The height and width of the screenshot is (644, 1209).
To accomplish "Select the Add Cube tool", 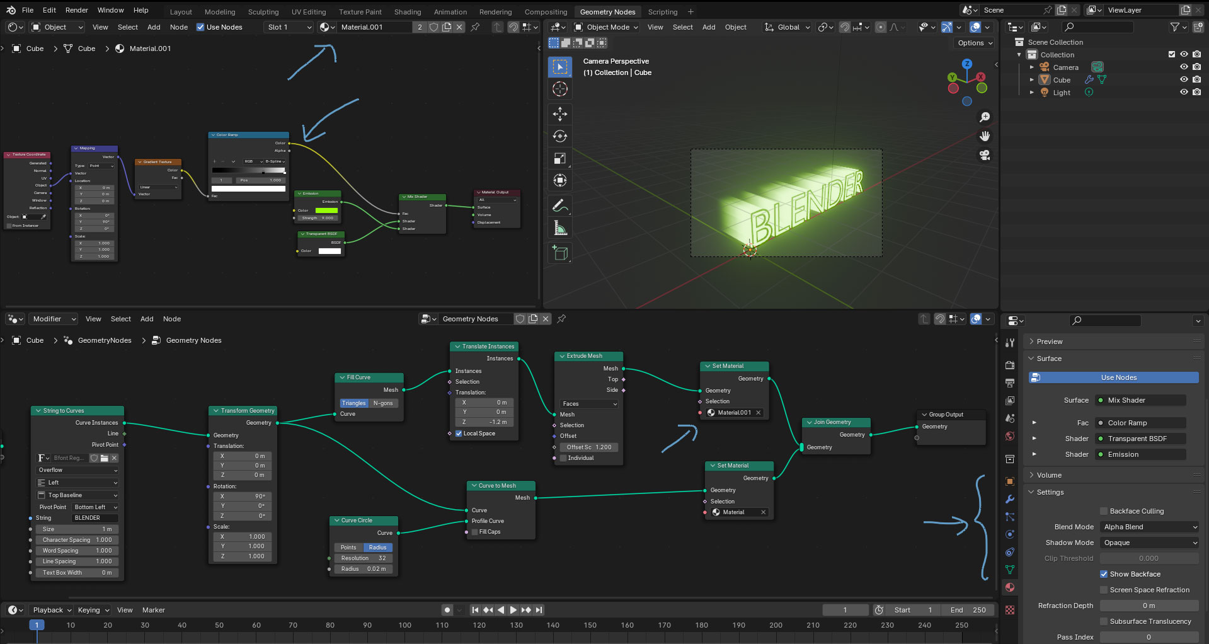I will (x=559, y=253).
